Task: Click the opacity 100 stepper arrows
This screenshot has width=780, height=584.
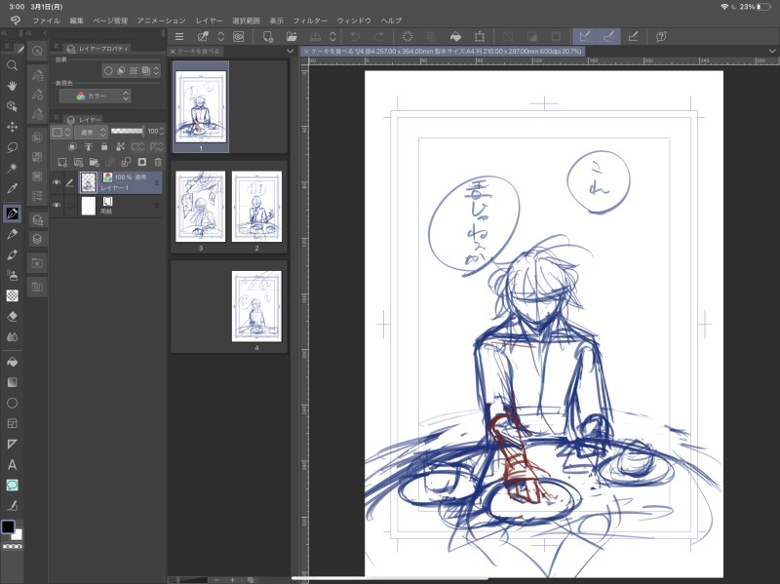Action: [162, 132]
